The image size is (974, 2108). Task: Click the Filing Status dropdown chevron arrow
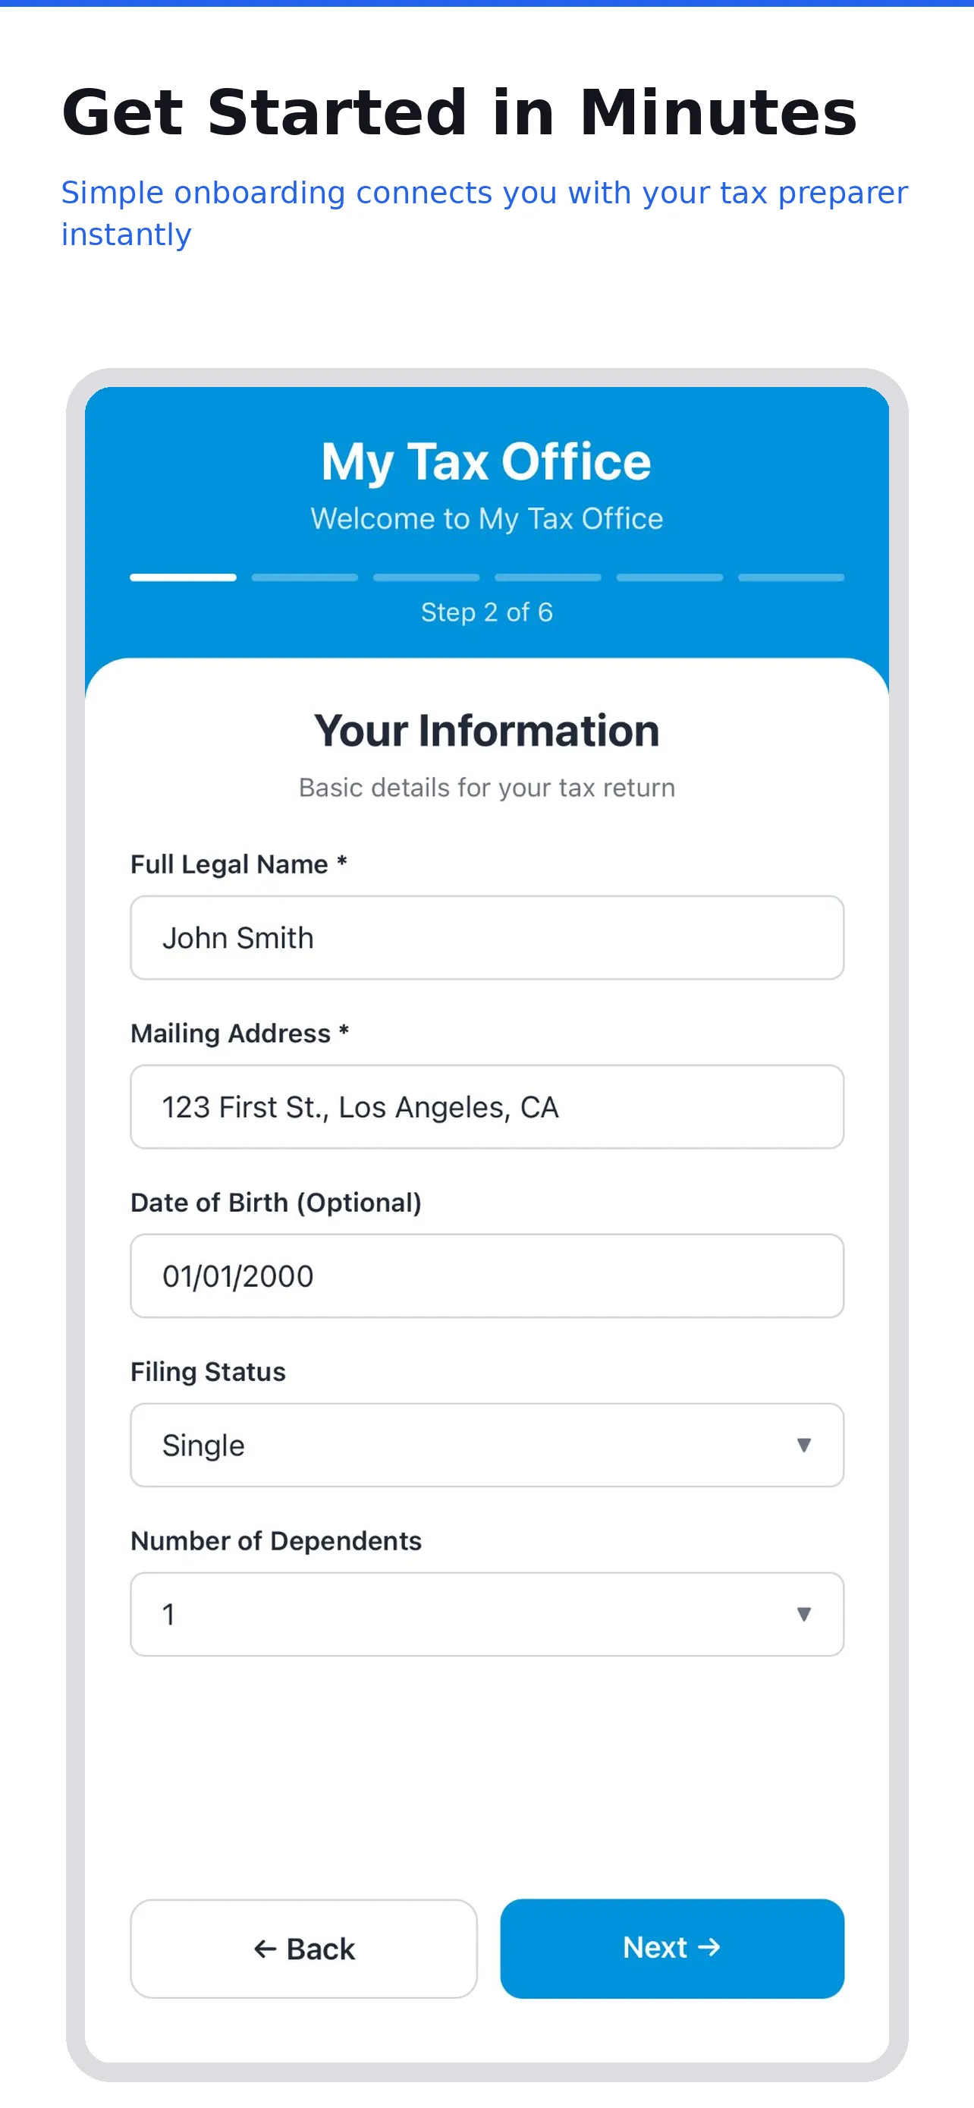pyautogui.click(x=806, y=1444)
